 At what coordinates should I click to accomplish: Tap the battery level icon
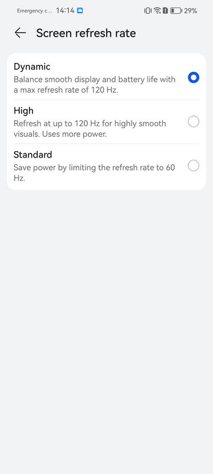[x=176, y=11]
